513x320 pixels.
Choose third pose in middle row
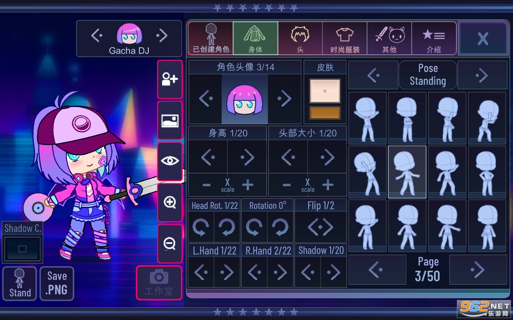pos(447,172)
